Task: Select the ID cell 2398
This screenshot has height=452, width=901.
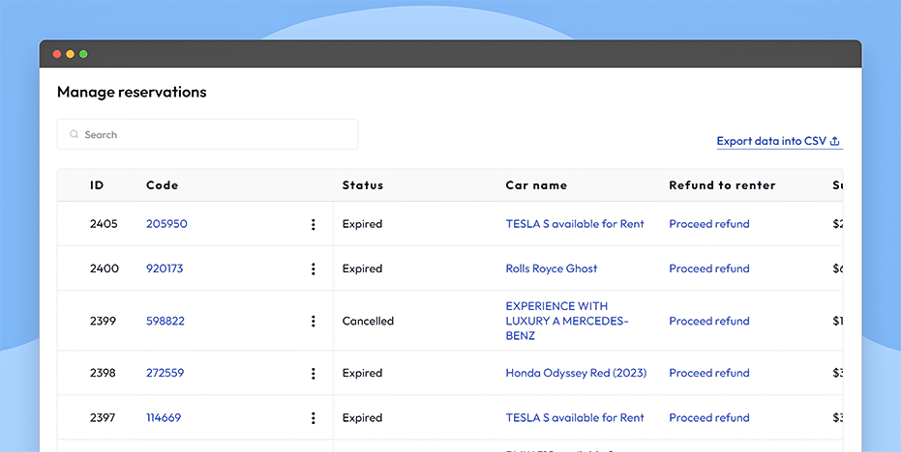Action: coord(103,373)
